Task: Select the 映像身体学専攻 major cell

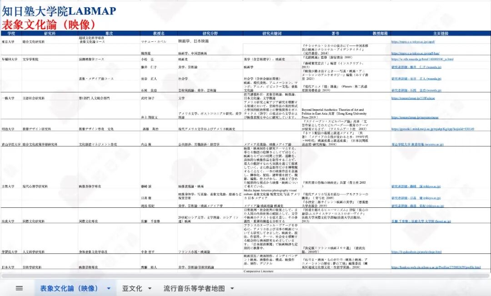Action: pos(90,186)
